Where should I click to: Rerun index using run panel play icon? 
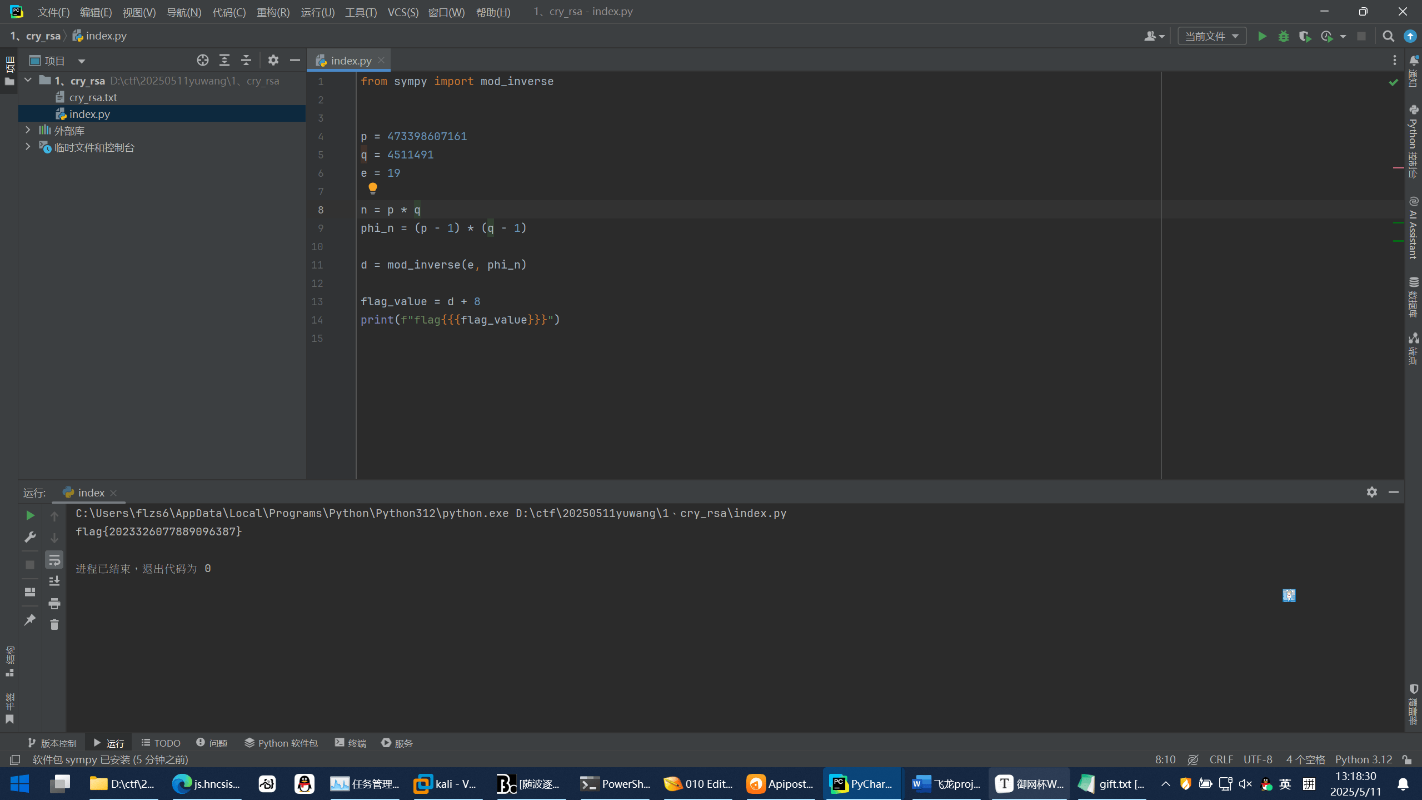point(30,515)
